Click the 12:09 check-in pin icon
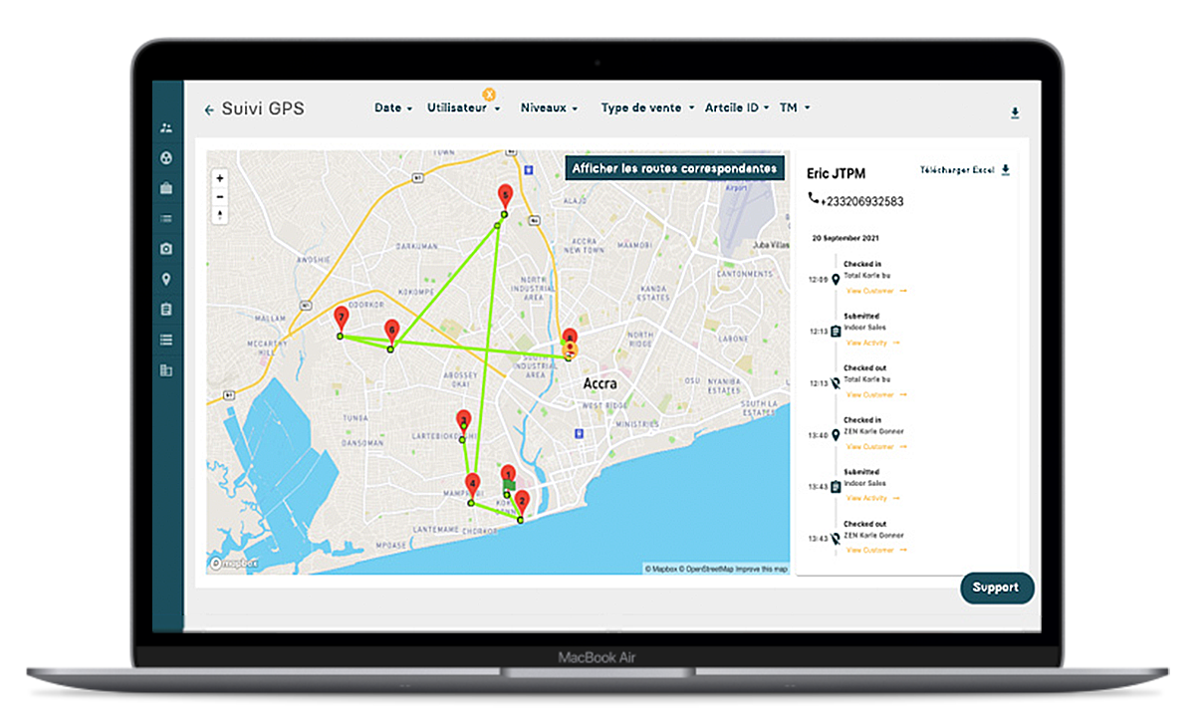 836,279
